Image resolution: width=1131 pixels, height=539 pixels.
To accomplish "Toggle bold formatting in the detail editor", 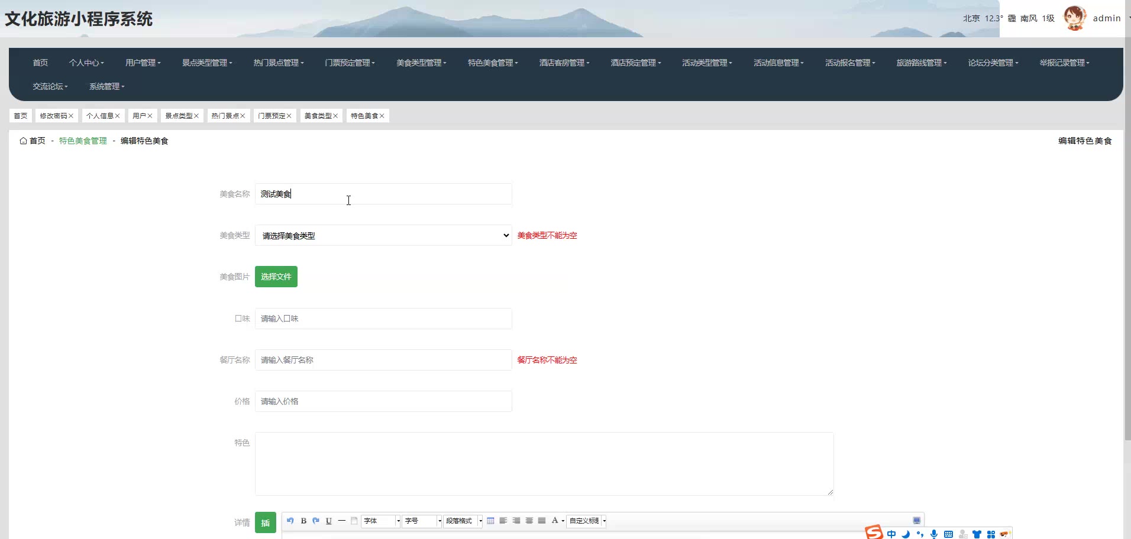I will coord(303,521).
